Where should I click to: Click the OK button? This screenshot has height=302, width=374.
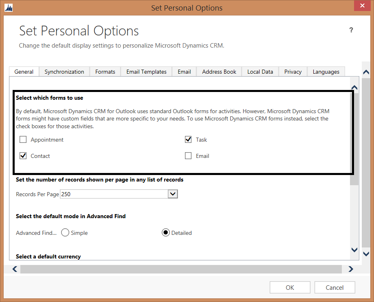click(290, 287)
